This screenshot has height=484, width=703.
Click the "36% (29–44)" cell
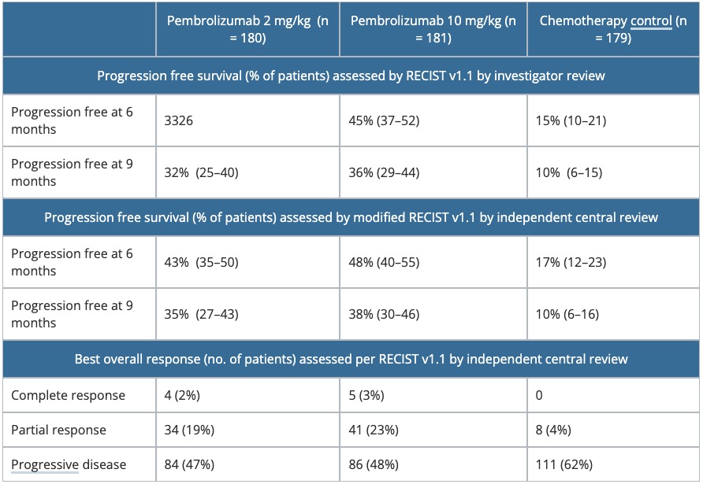tap(386, 172)
